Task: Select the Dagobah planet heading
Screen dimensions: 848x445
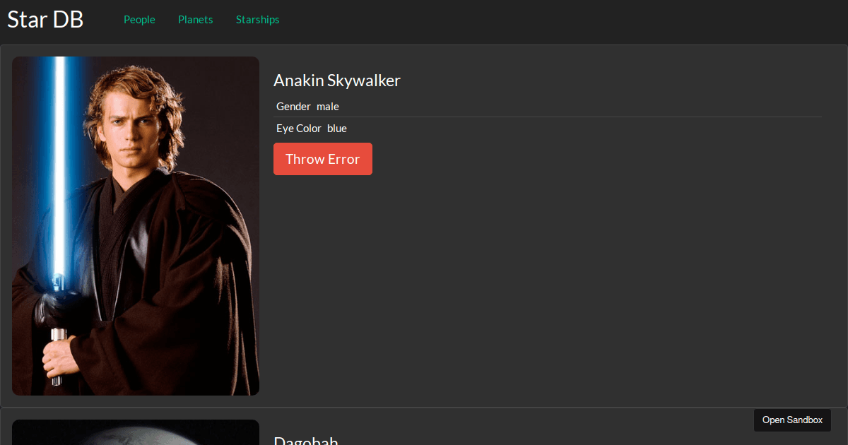Action: pos(306,441)
